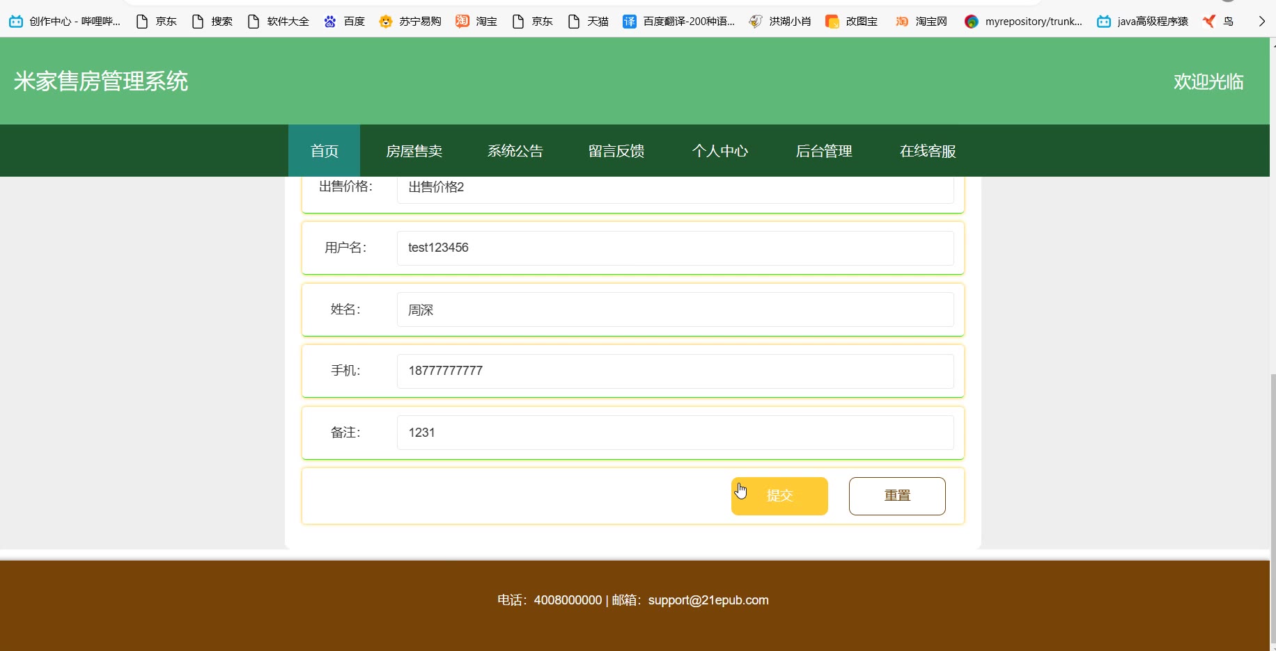
Task: Click the 用户名 field containing test123456
Action: coord(675,248)
